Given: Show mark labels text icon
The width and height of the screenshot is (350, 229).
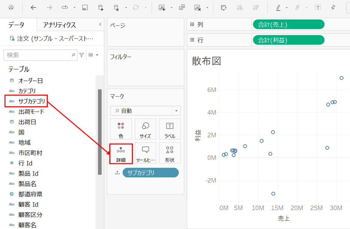Looking at the screenshot, I should (x=318, y=8).
